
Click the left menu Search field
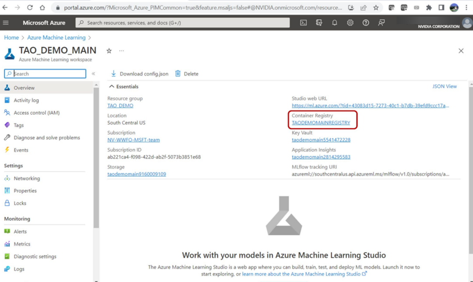pos(45,74)
